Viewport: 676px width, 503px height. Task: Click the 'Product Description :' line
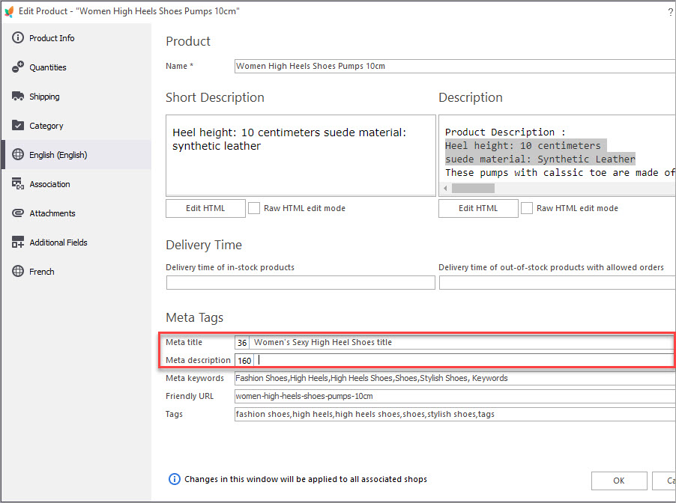coord(505,132)
